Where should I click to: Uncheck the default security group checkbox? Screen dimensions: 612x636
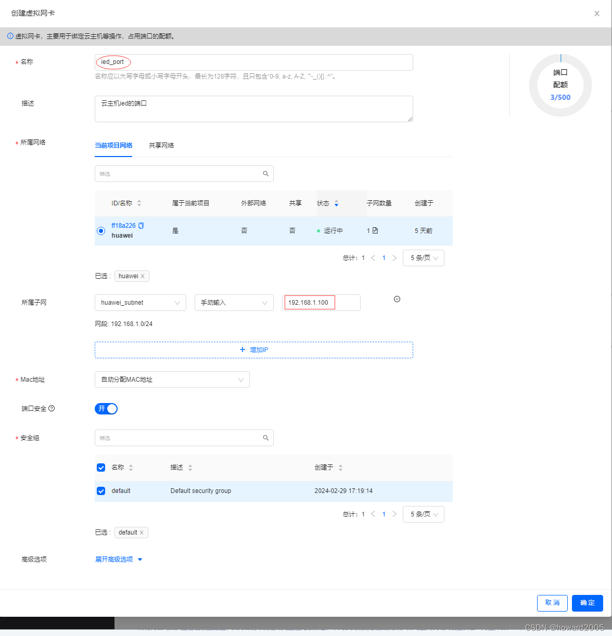pyautogui.click(x=101, y=491)
